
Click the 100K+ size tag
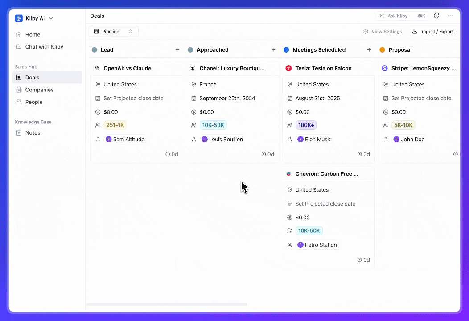306,125
